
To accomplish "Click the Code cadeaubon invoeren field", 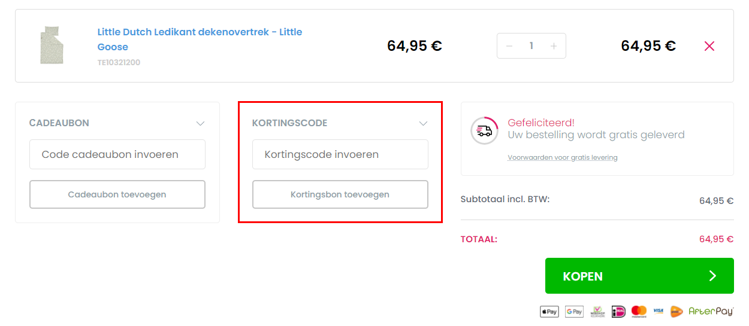I will coord(117,154).
